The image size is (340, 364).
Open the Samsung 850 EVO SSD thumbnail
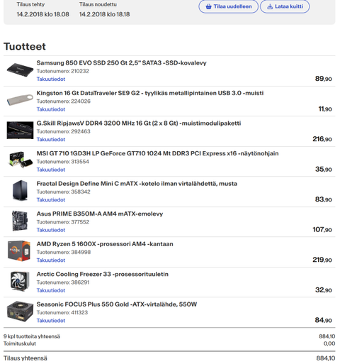(20, 70)
